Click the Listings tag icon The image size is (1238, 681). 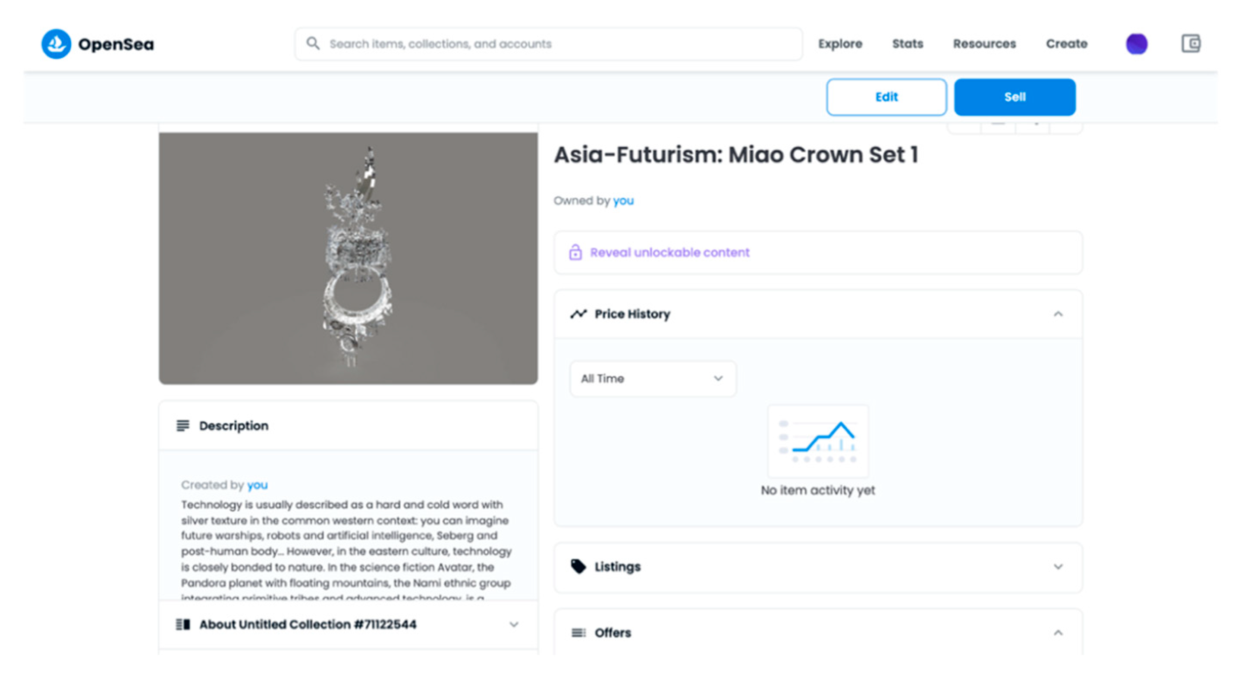click(578, 567)
